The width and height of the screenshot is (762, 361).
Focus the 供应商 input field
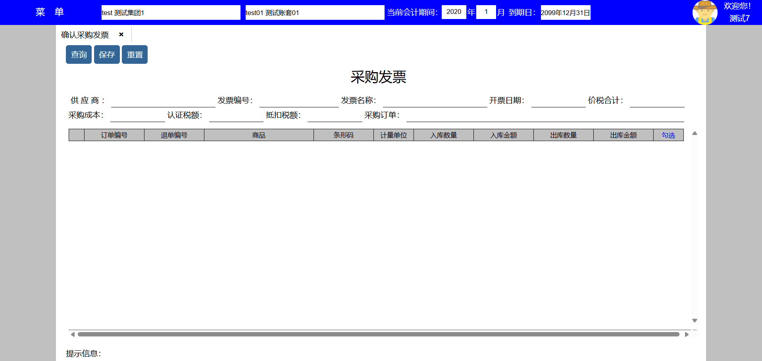[x=163, y=101]
